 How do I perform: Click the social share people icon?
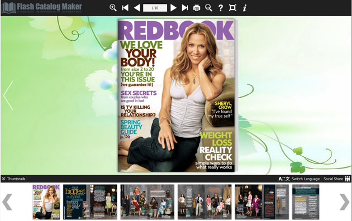point(348,179)
